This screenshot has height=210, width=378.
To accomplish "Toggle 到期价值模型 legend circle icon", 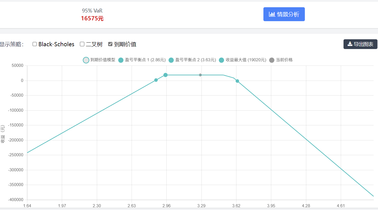I will coord(86,60).
